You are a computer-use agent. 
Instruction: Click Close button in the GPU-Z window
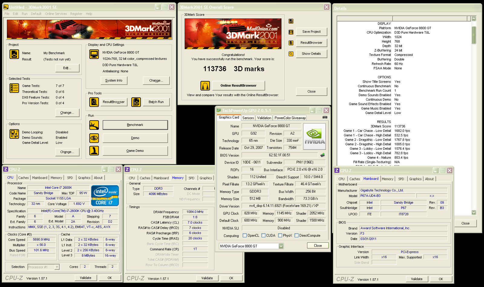[x=318, y=246]
